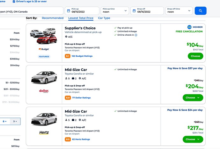Open the pick-up time dropdown
The width and height of the screenshot is (220, 149).
click(x=115, y=11)
